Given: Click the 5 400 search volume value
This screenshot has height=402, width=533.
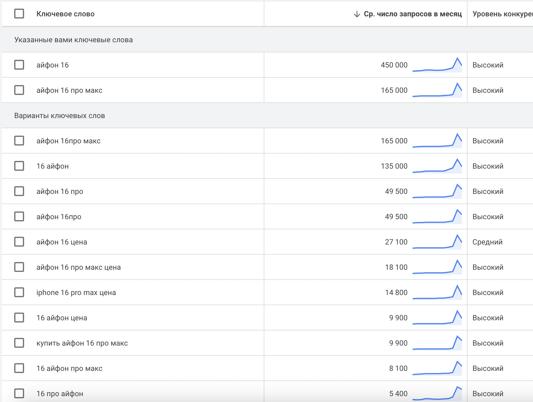Looking at the screenshot, I should click(398, 394).
